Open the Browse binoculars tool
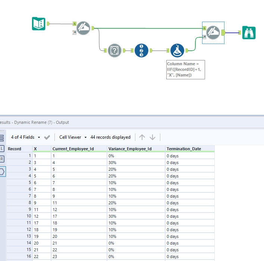This screenshot has height=261, width=264. [249, 32]
